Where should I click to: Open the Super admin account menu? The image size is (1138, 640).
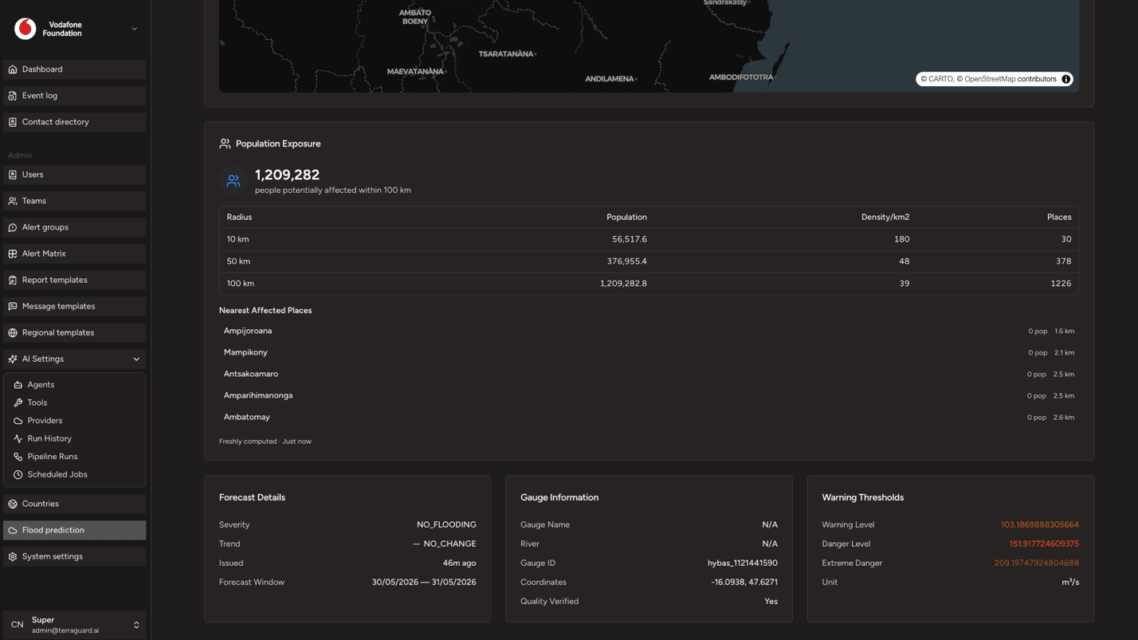[x=75, y=625]
